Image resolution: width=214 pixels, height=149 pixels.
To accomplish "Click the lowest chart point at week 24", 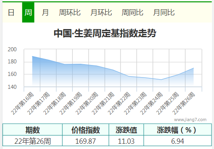I will [x=161, y=80].
